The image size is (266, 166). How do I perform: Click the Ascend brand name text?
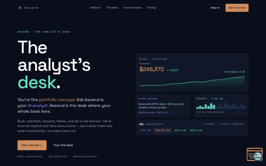click(31, 8)
